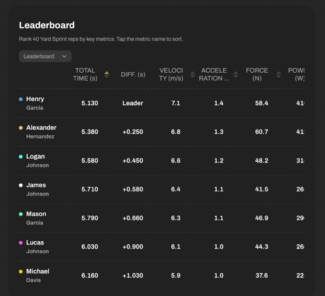Click the Total Time sort arrows icon
The image size is (325, 296).
106,75
